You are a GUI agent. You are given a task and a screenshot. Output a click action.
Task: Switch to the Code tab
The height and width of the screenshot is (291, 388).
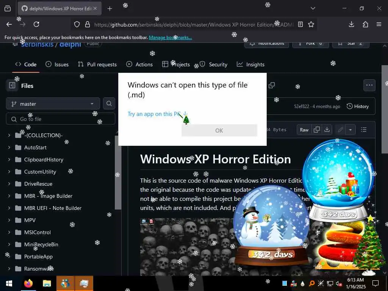[26, 64]
